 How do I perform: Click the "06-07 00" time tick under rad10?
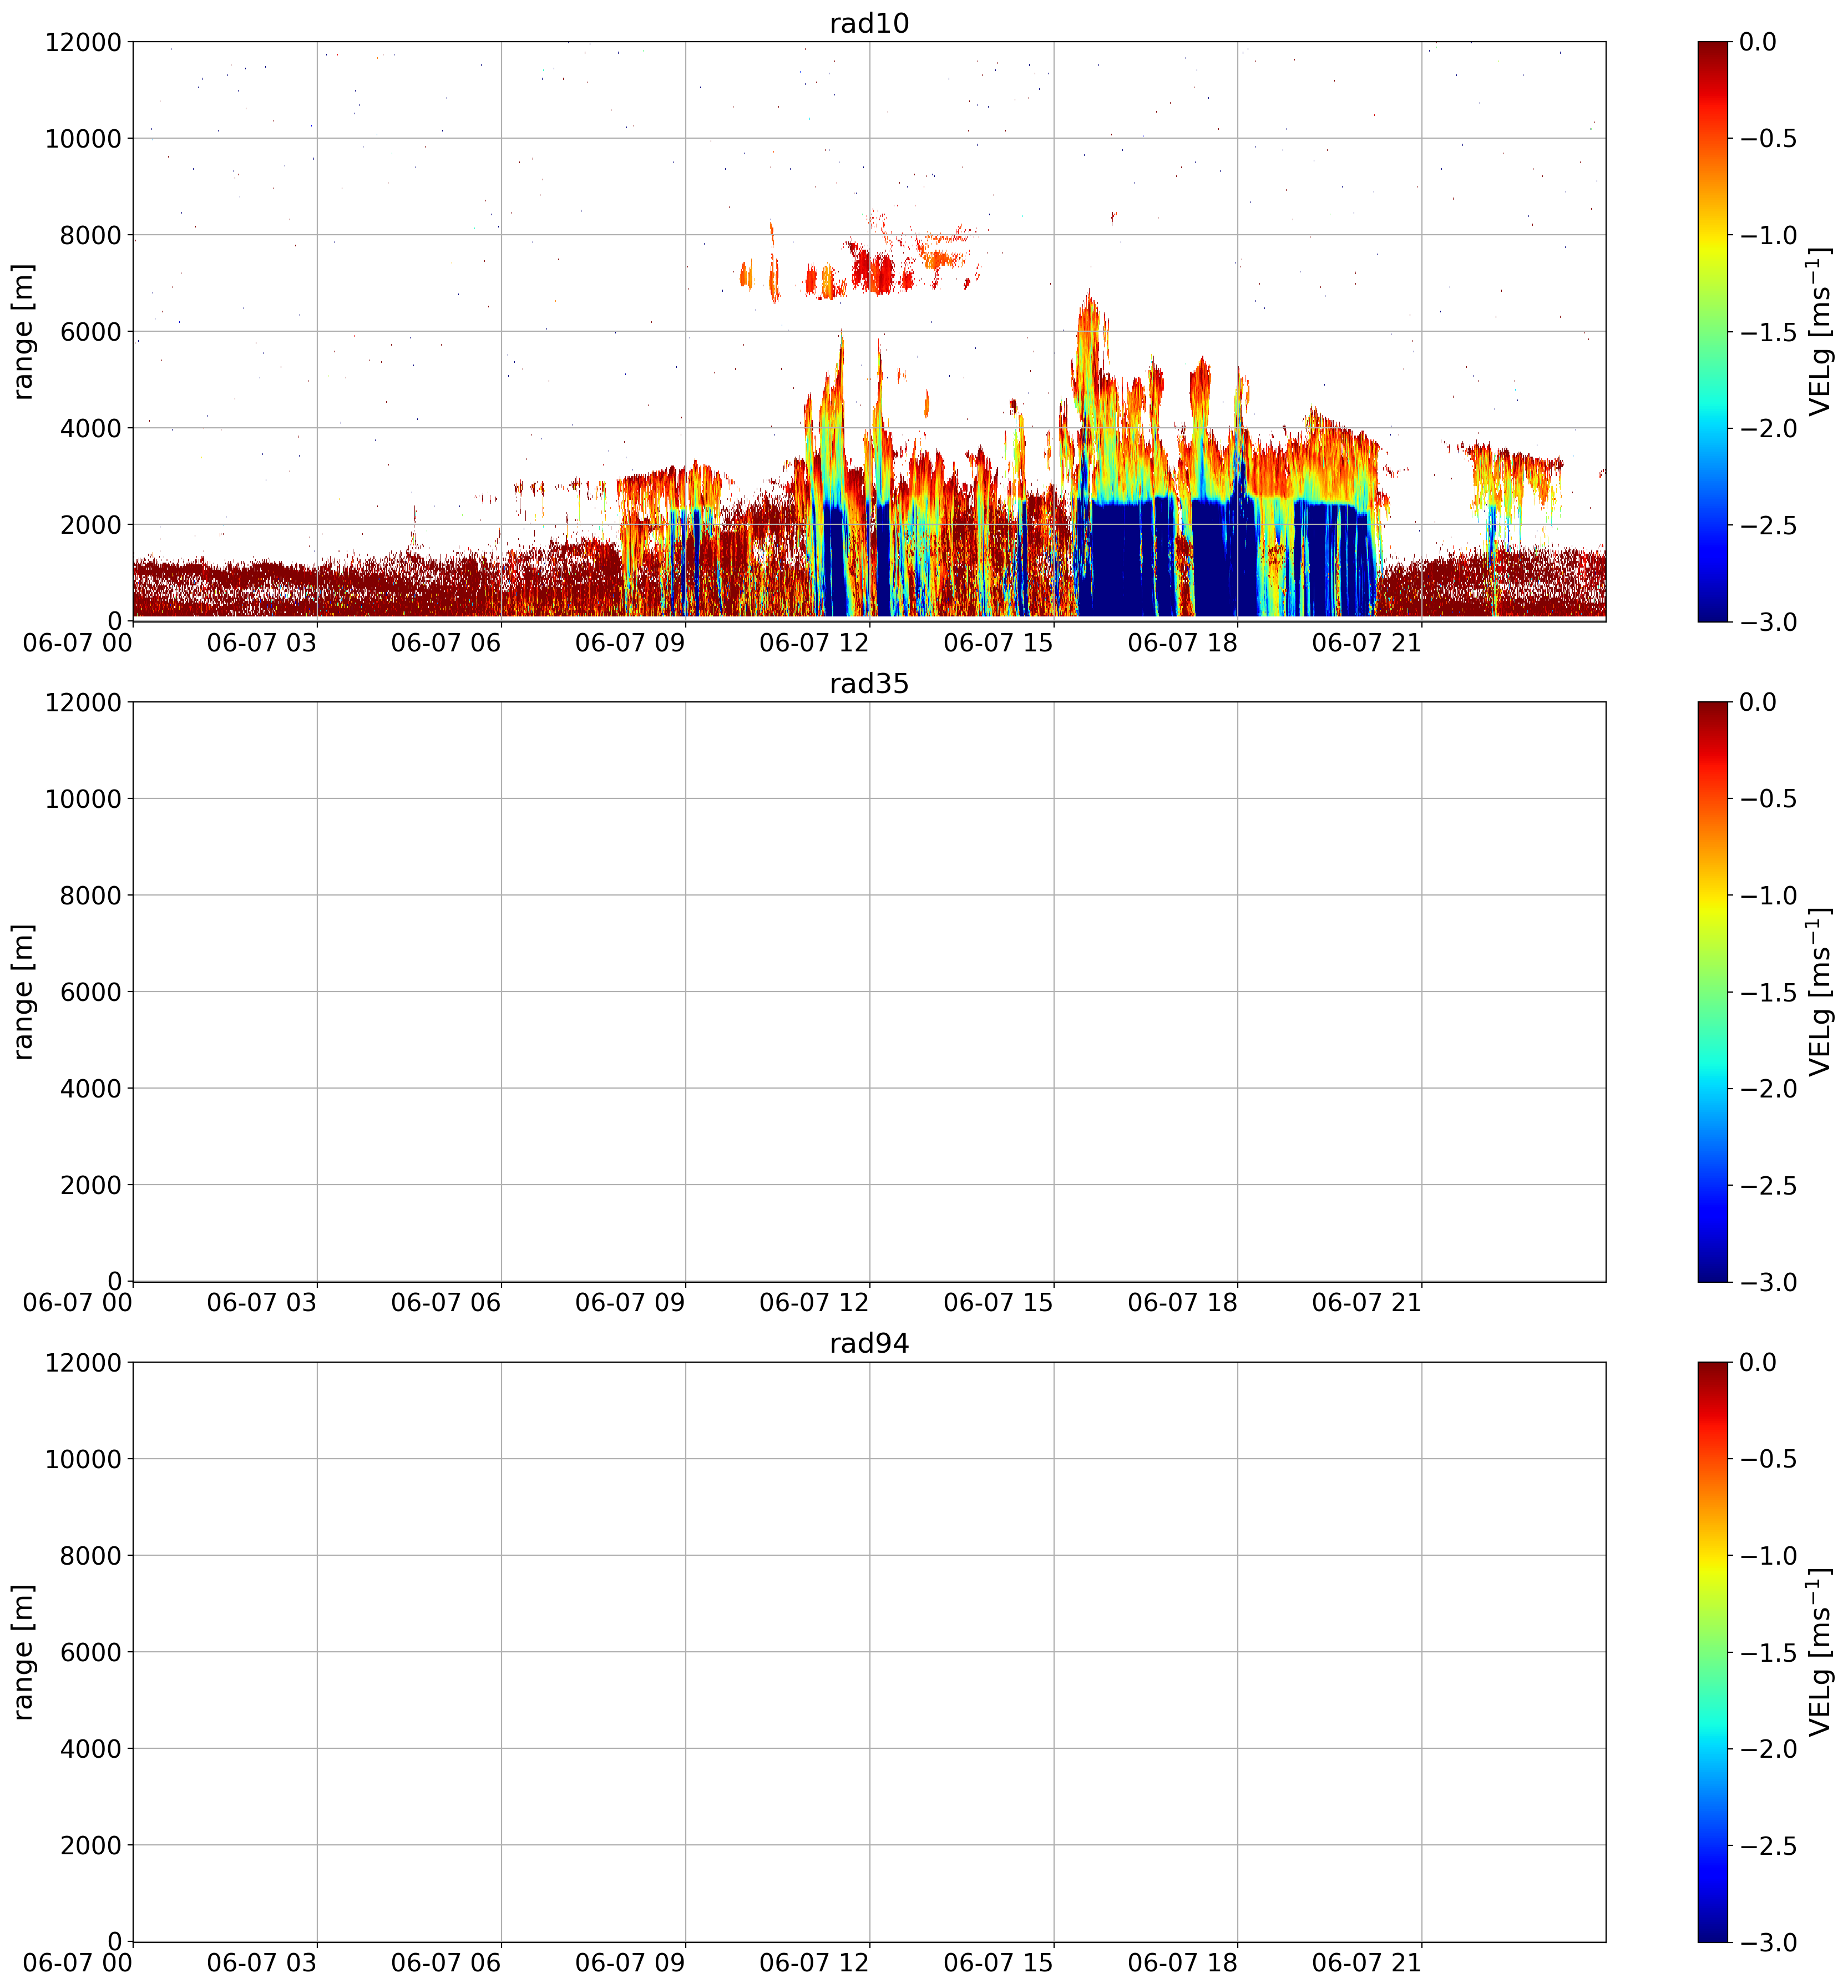(x=78, y=642)
